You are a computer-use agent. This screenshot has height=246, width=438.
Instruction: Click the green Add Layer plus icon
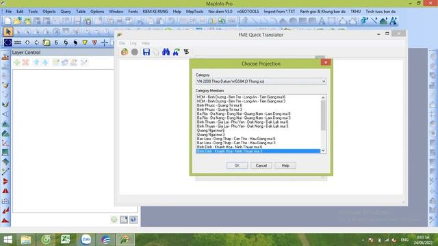pyautogui.click(x=16, y=62)
